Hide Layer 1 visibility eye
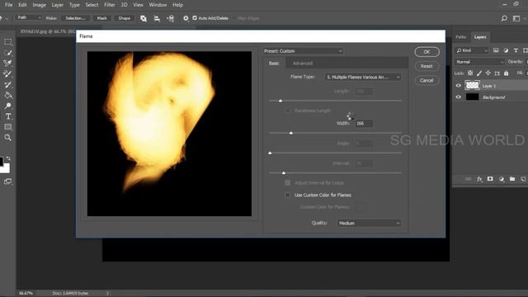The height and width of the screenshot is (297, 528). tap(459, 86)
